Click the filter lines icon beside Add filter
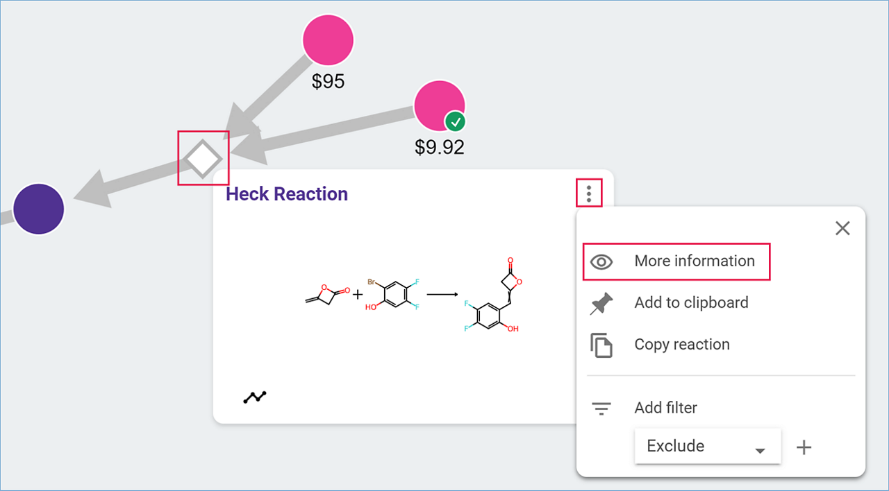 (x=601, y=408)
